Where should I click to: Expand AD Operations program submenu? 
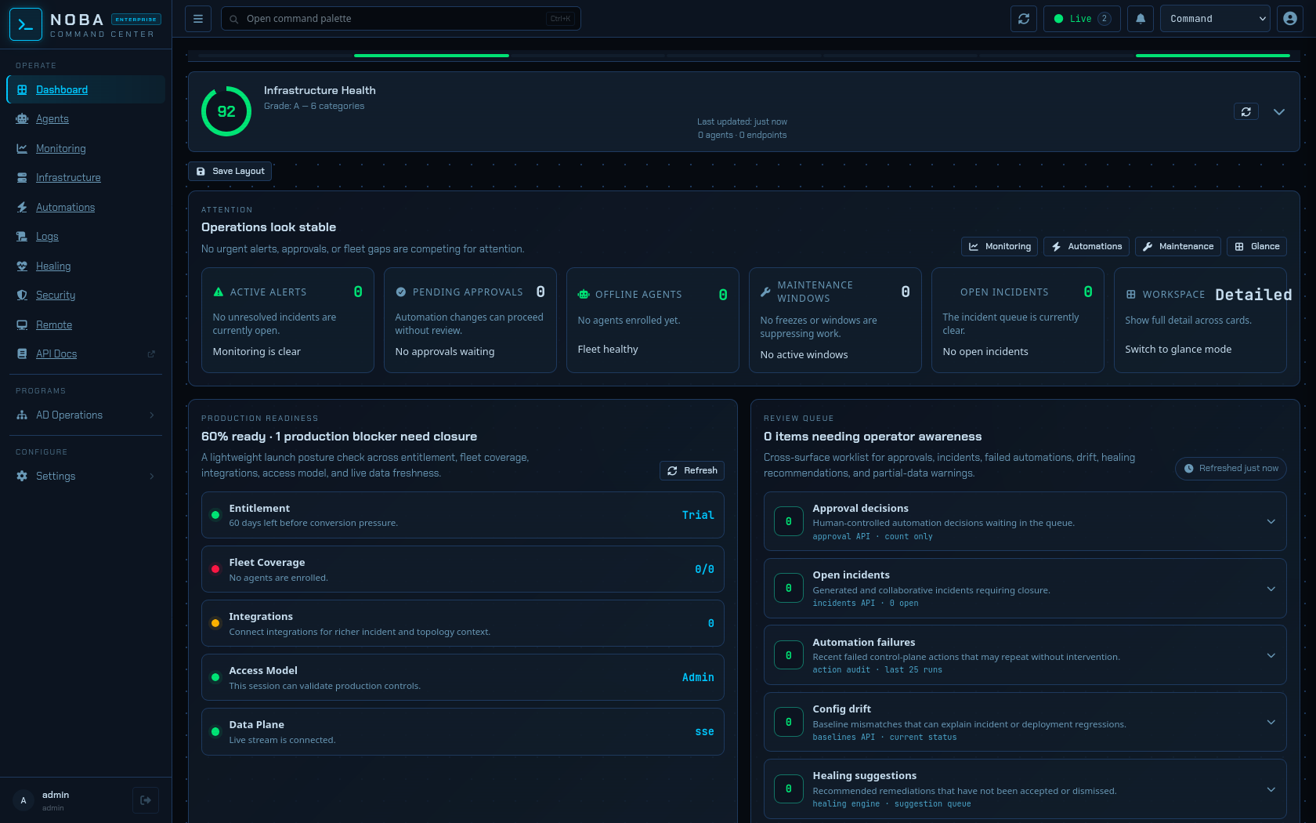[152, 415]
